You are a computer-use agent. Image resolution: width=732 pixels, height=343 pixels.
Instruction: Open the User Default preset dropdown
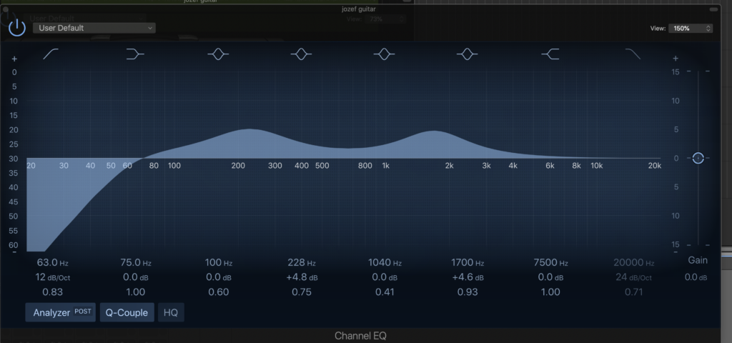[x=94, y=28]
